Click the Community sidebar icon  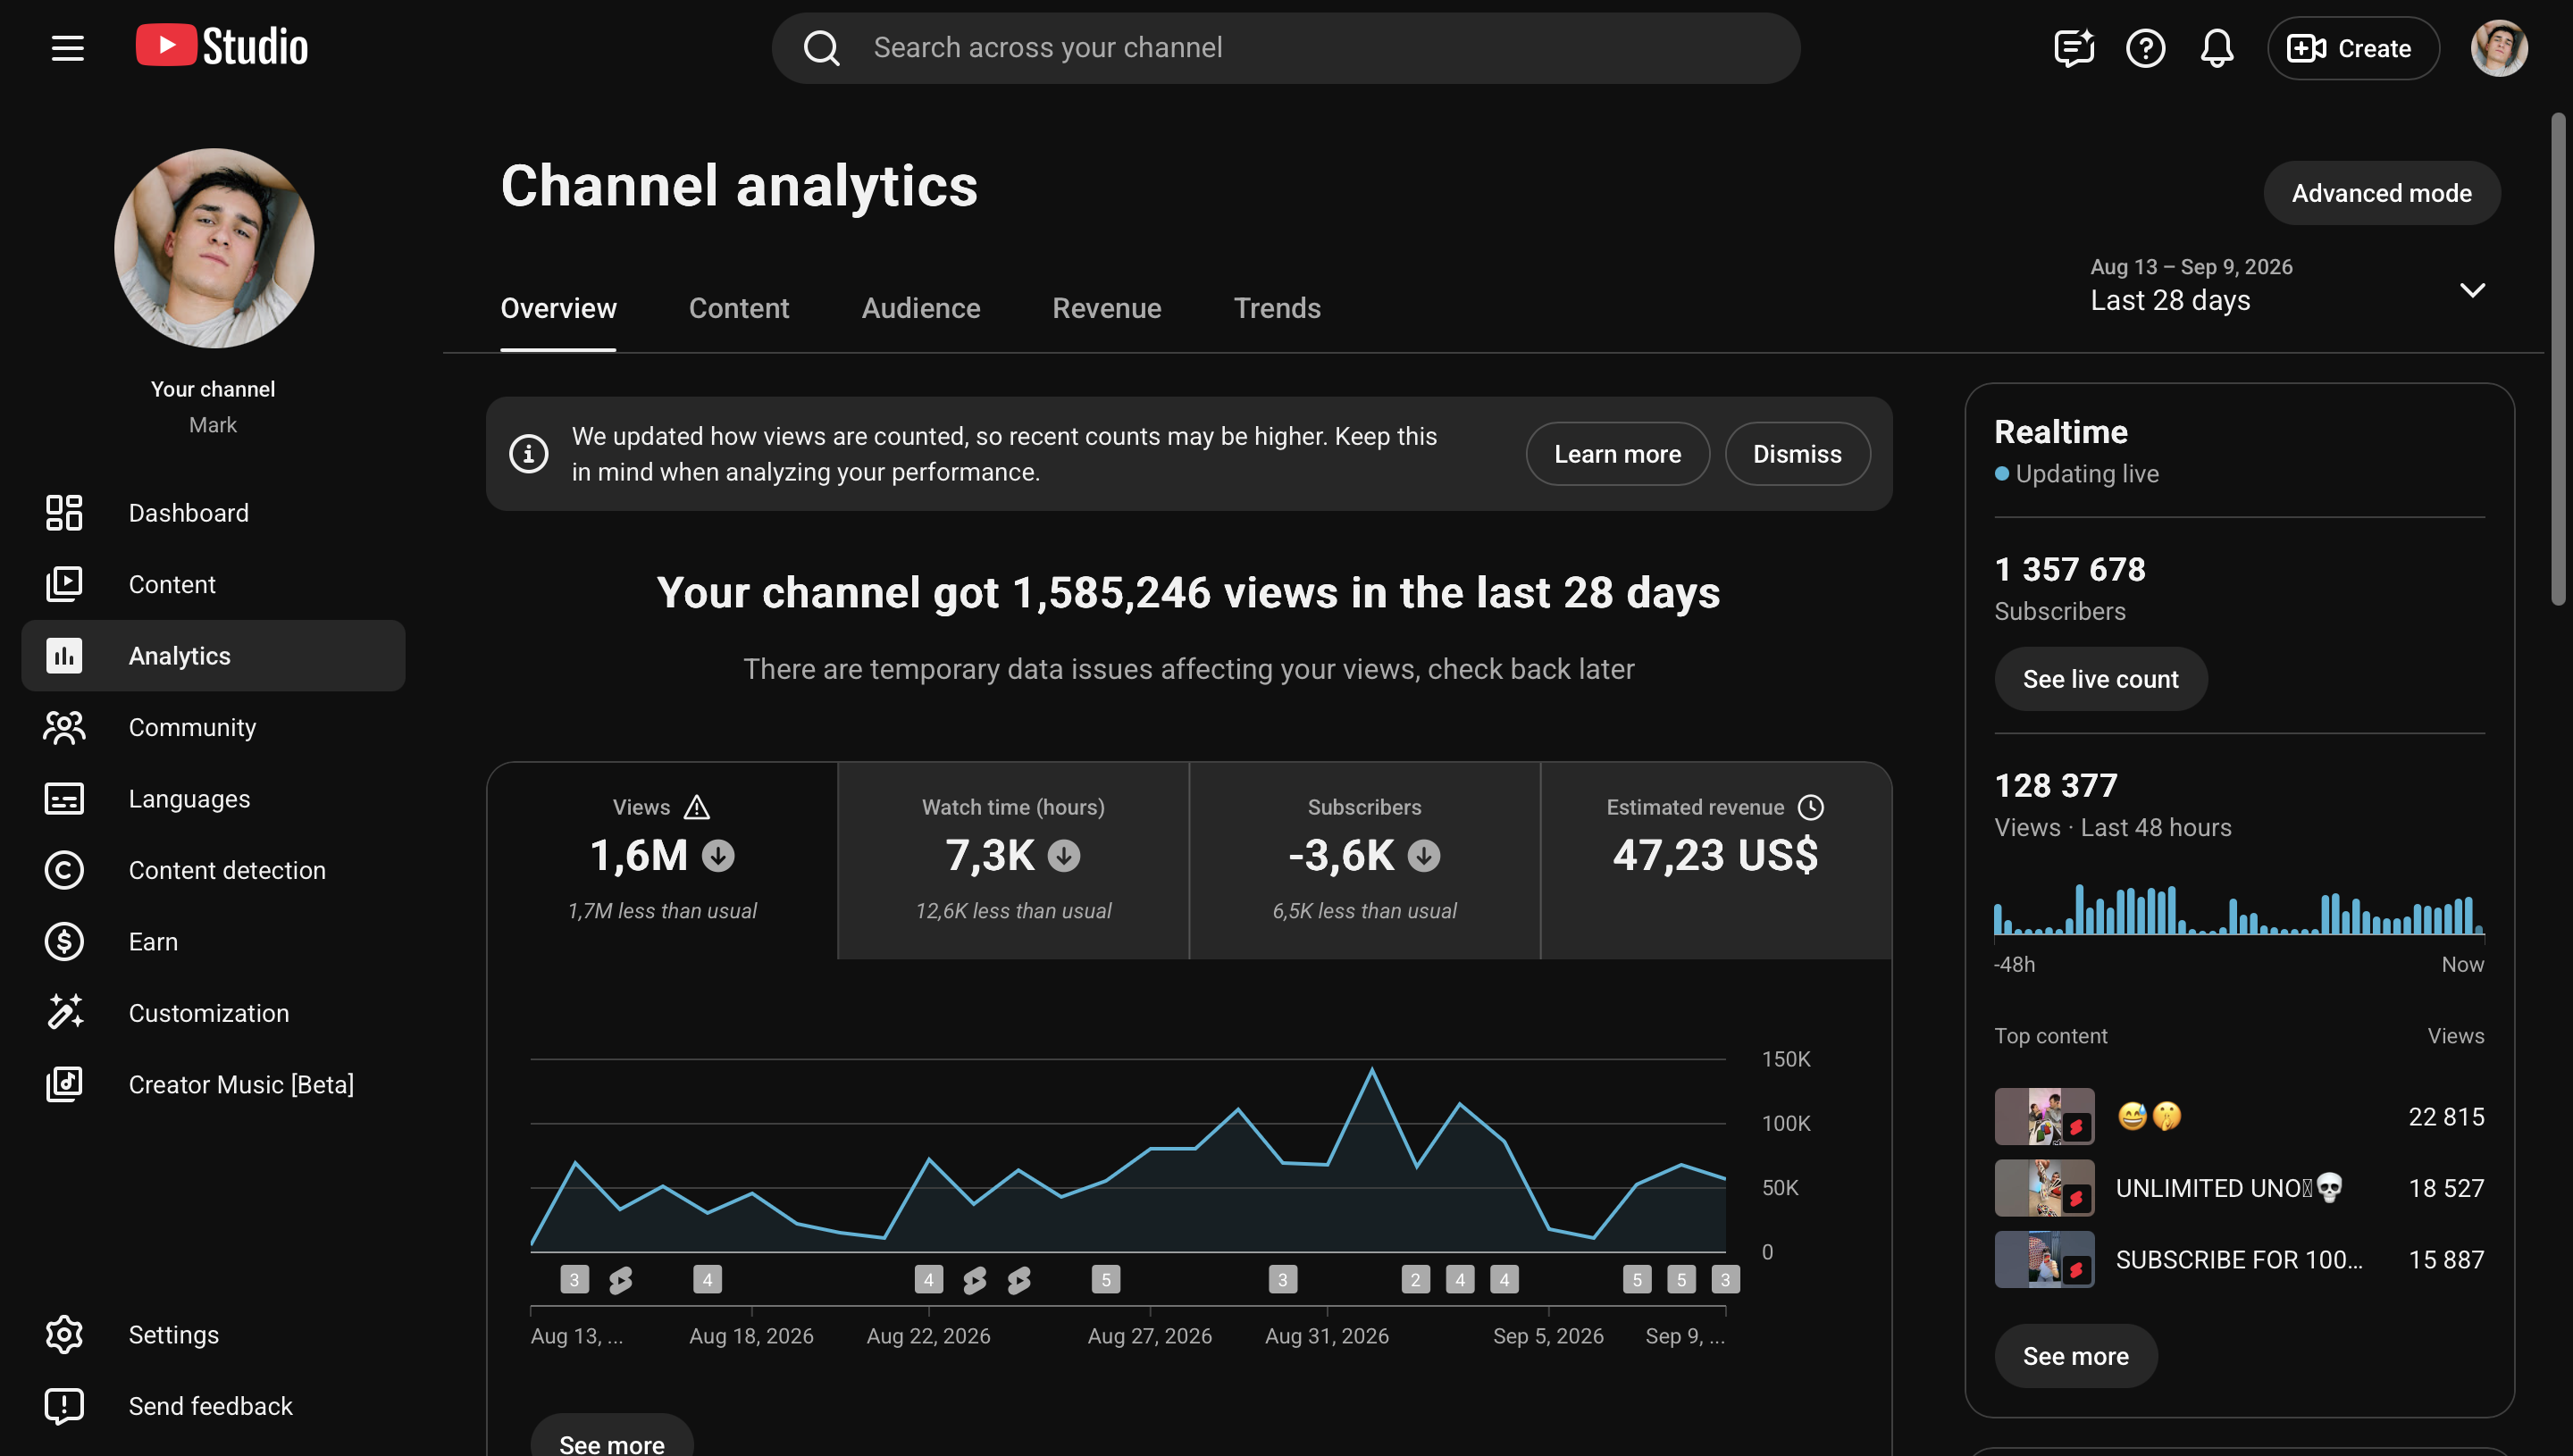click(x=64, y=727)
